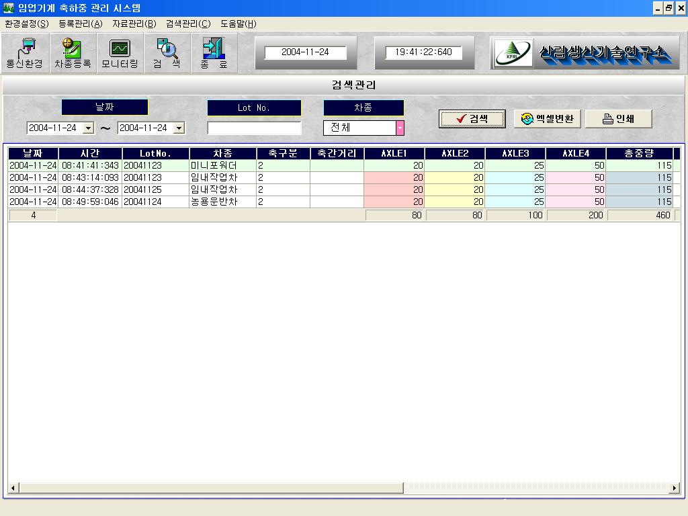Open the 자료관리(B) menu

[x=134, y=24]
